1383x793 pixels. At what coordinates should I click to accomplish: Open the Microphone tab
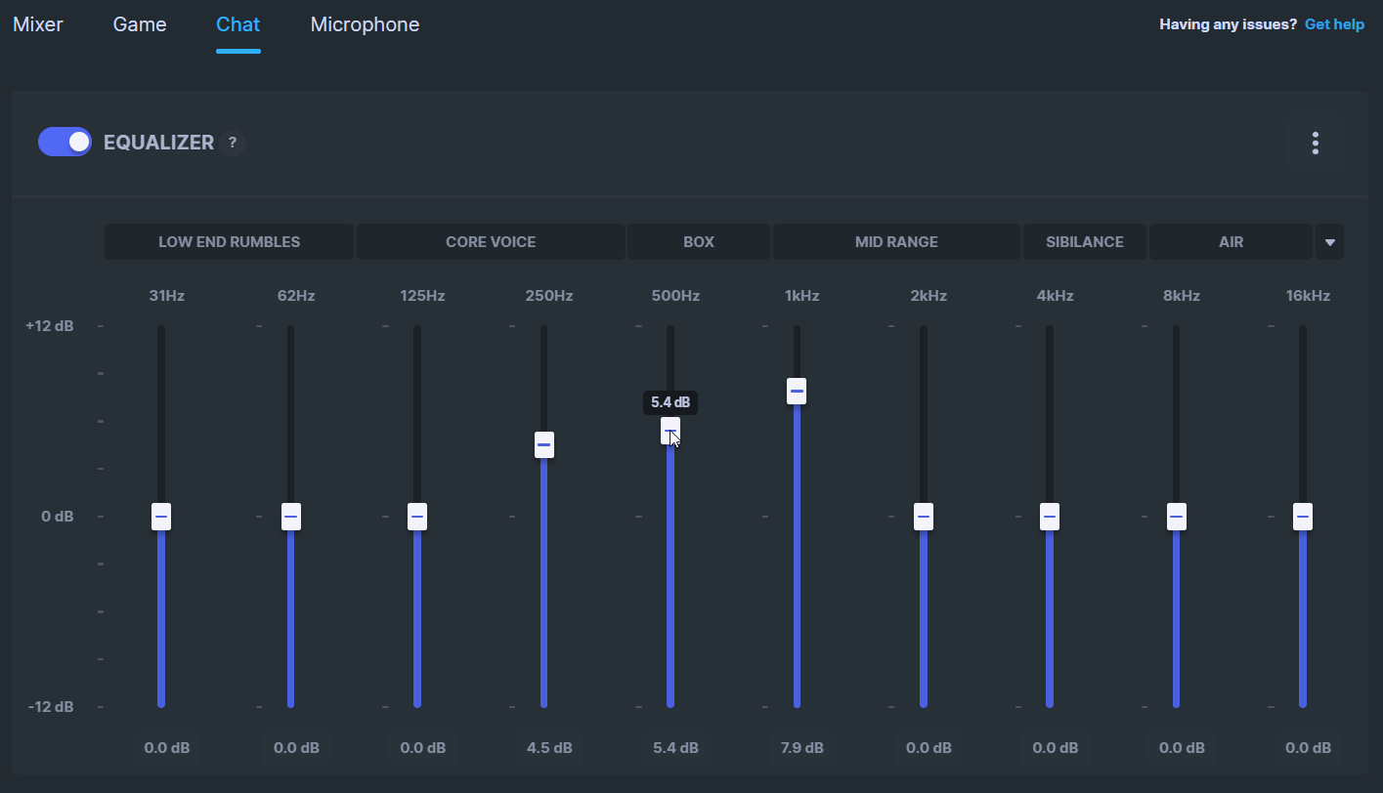pos(365,24)
